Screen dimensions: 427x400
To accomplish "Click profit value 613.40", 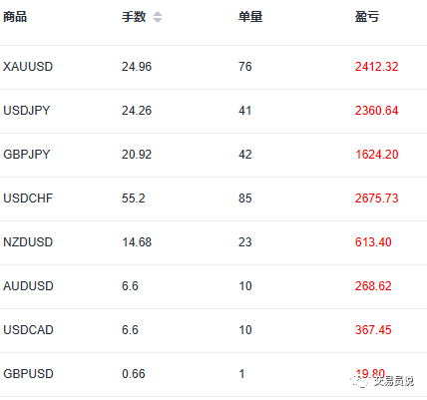I will pyautogui.click(x=373, y=242).
